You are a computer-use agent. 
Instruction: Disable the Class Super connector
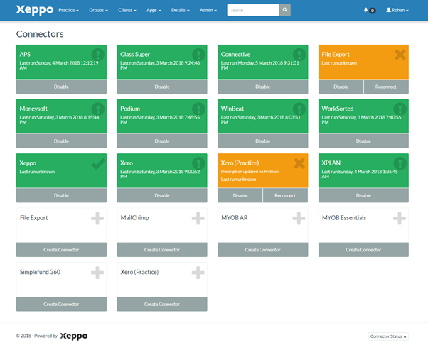tap(162, 87)
